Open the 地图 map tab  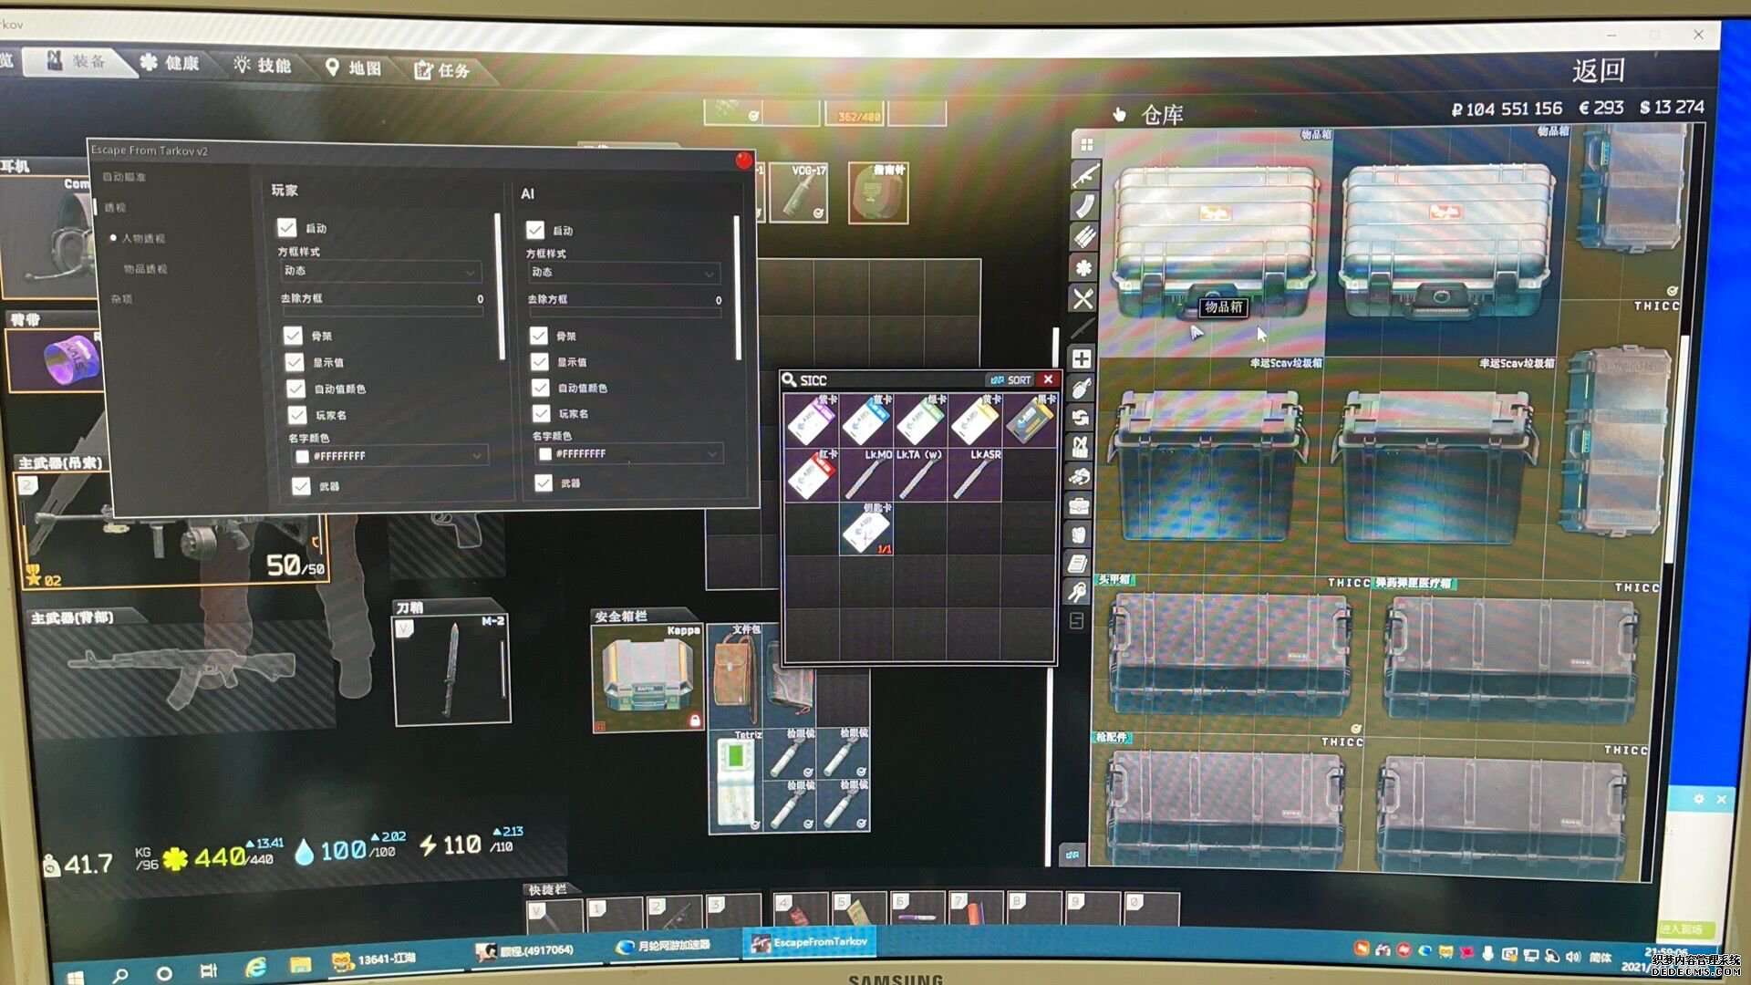(x=354, y=67)
